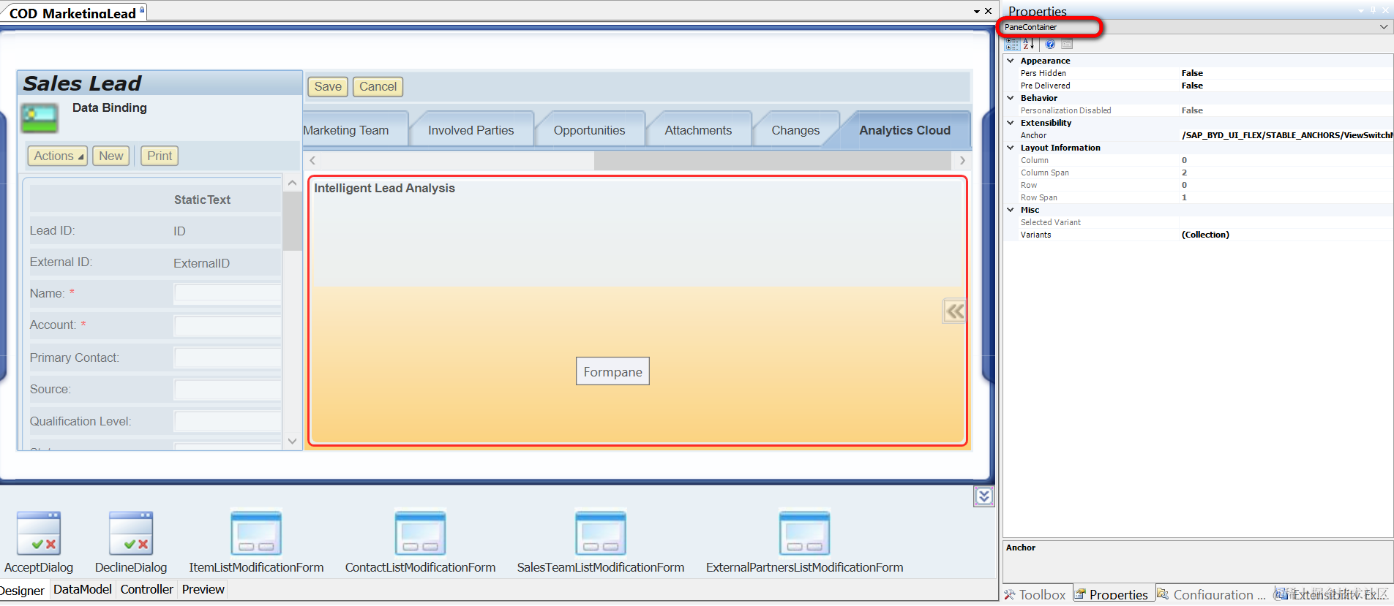Select the Column Span property row
1394x606 pixels.
(1199, 173)
